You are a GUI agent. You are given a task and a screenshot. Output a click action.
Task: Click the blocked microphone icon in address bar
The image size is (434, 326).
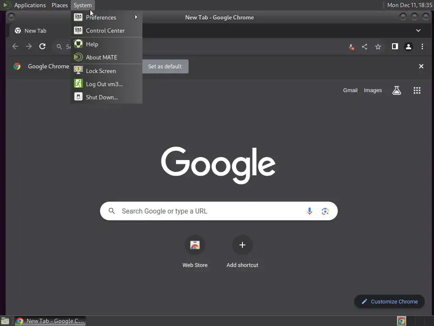(351, 47)
